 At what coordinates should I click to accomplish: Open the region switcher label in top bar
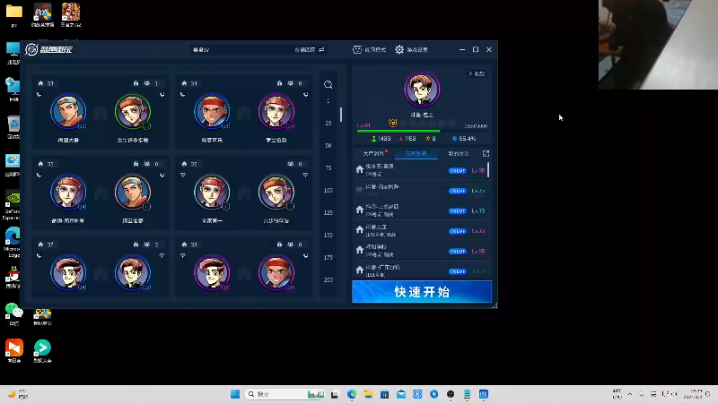point(305,49)
